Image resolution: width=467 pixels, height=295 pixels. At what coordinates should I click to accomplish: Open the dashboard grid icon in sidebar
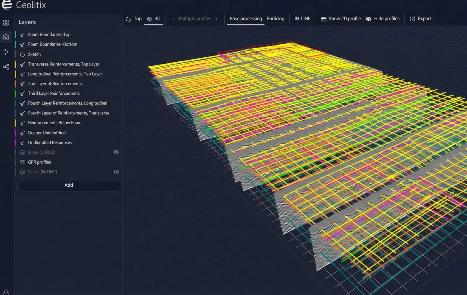pyautogui.click(x=6, y=23)
